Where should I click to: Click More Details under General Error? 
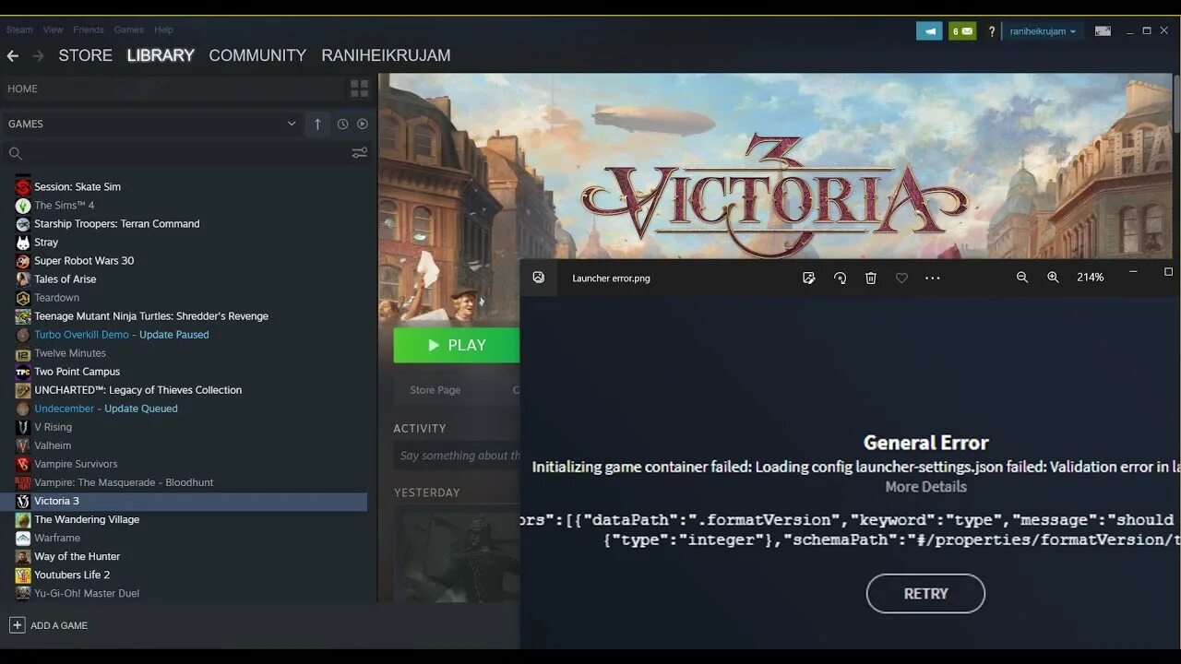925,487
